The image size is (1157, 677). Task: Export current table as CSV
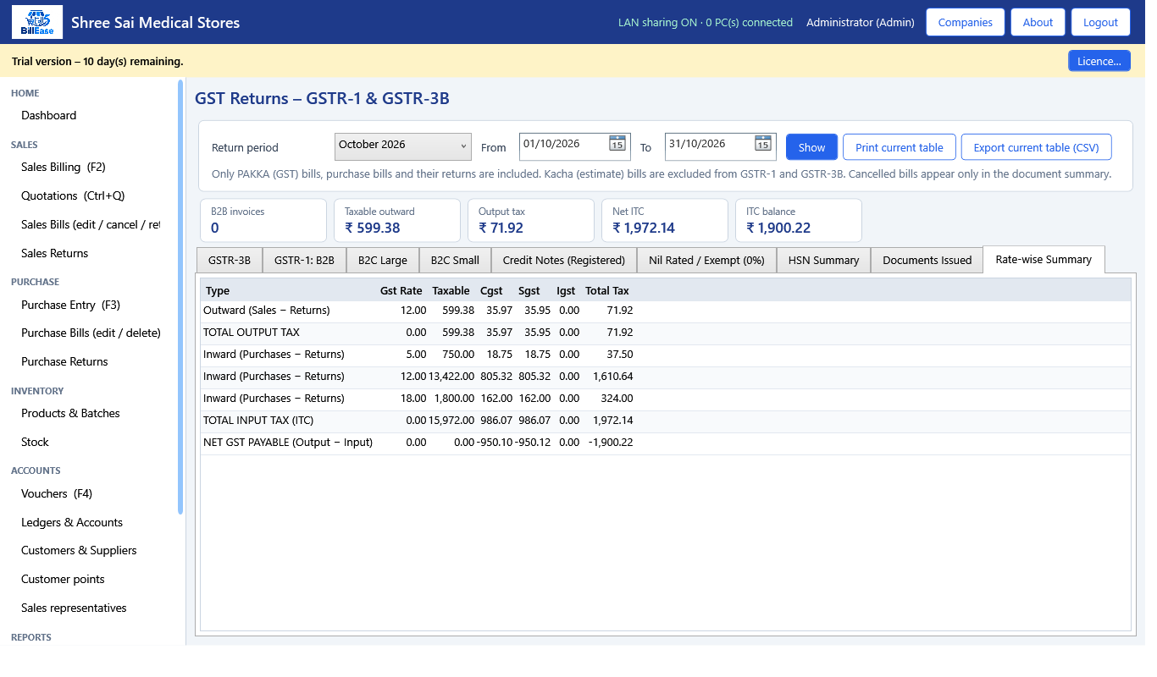tap(1036, 147)
